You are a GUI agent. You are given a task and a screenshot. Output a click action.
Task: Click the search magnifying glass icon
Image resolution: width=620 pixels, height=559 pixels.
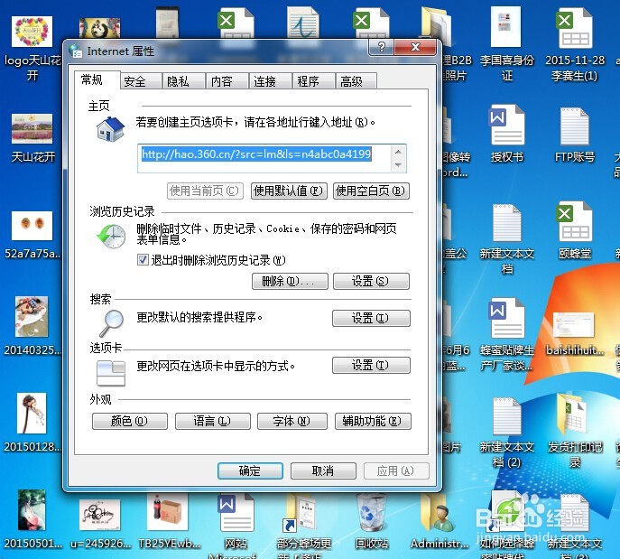[x=112, y=322]
